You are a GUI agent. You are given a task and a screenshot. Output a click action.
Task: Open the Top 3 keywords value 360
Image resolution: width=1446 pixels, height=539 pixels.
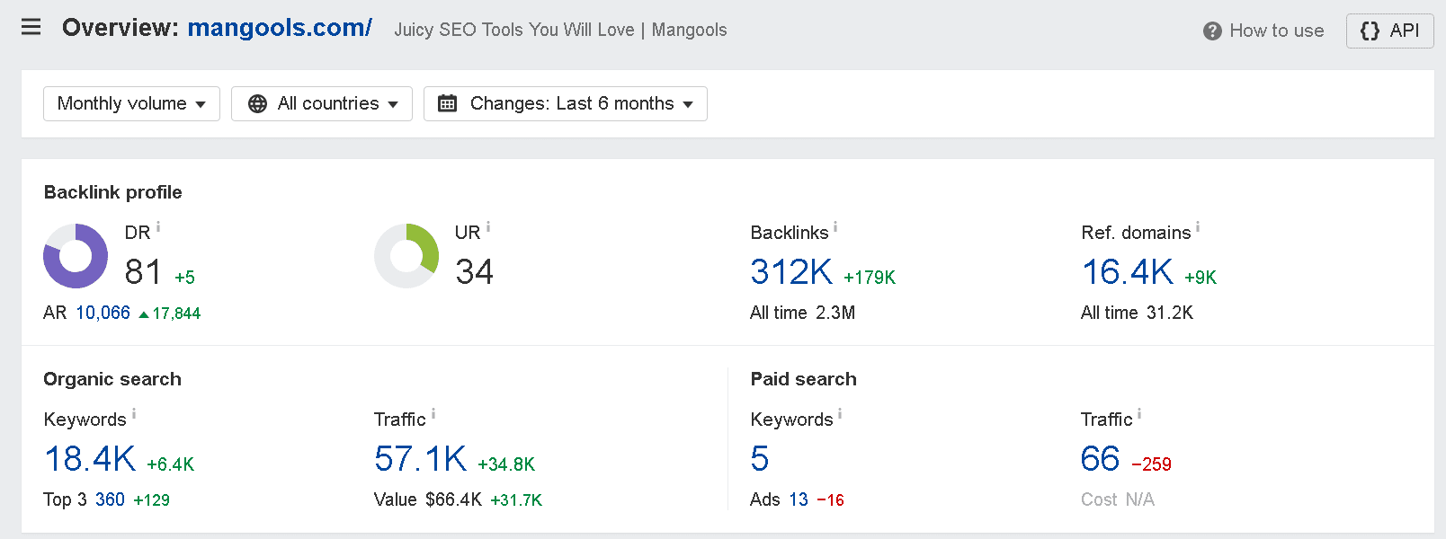(110, 499)
